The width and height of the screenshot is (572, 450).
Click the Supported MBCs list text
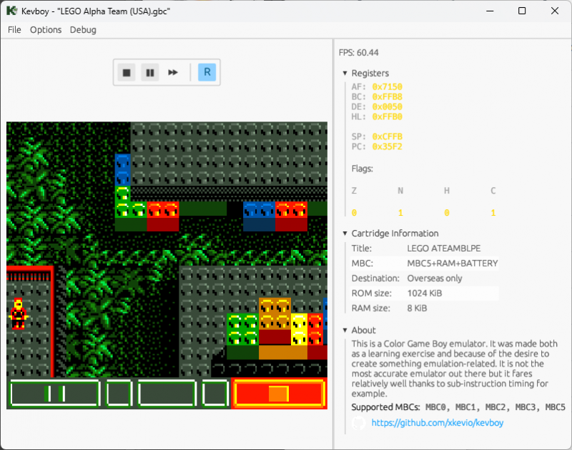(x=495, y=407)
